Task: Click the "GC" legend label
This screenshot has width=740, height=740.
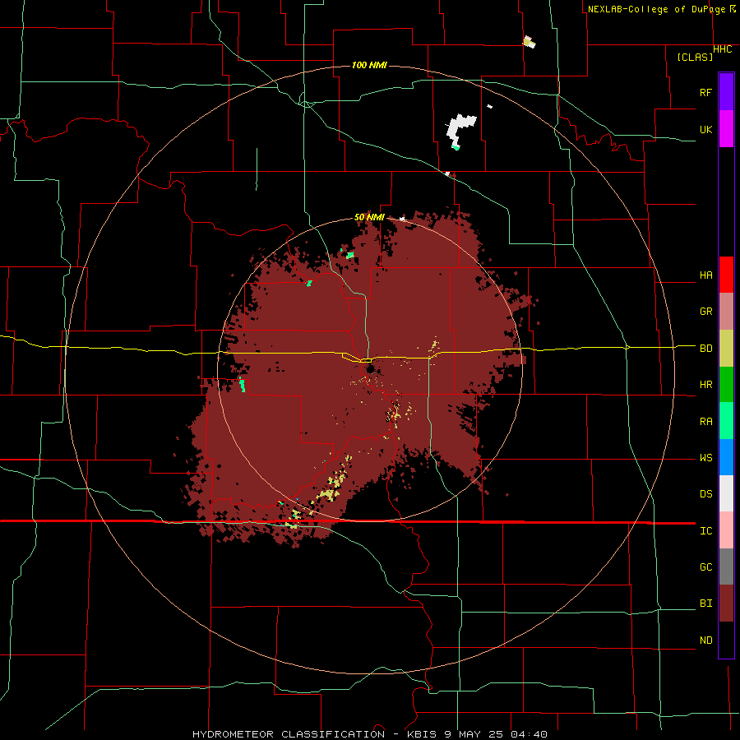Action: coord(705,567)
